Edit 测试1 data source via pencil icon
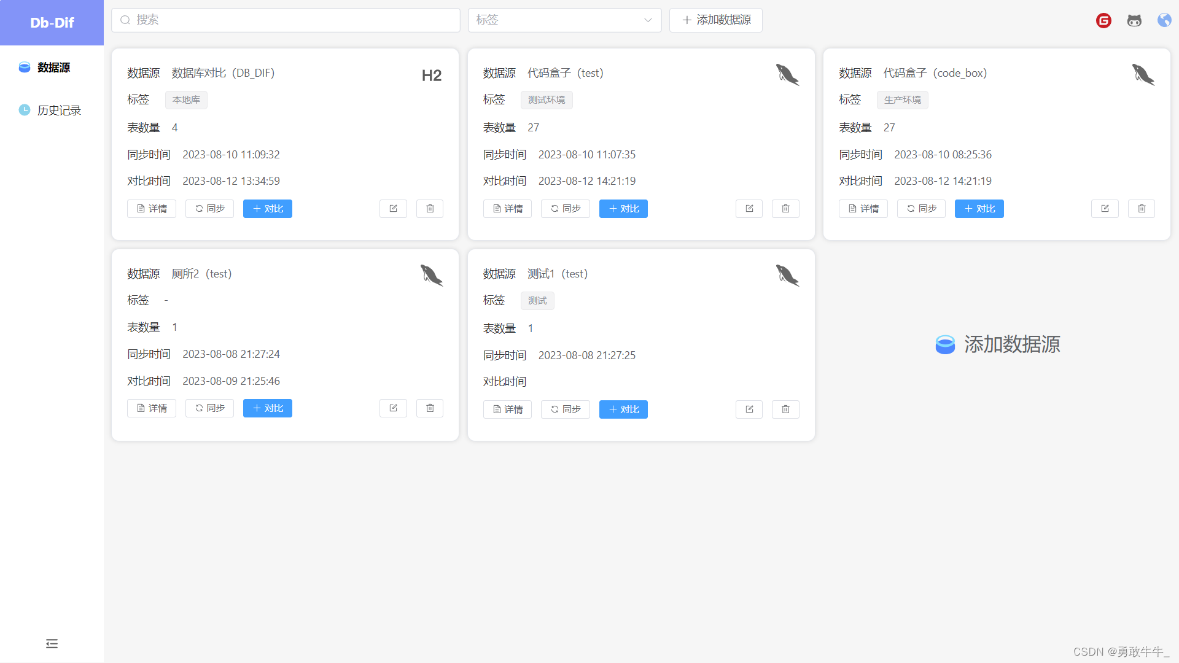Viewport: 1179px width, 663px height. [x=749, y=409]
